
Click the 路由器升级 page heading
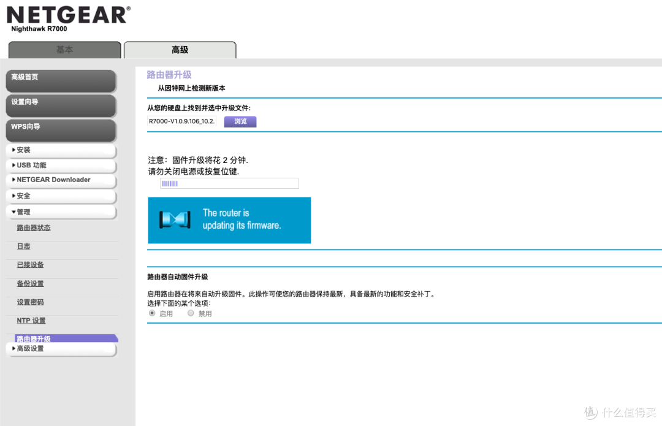169,75
